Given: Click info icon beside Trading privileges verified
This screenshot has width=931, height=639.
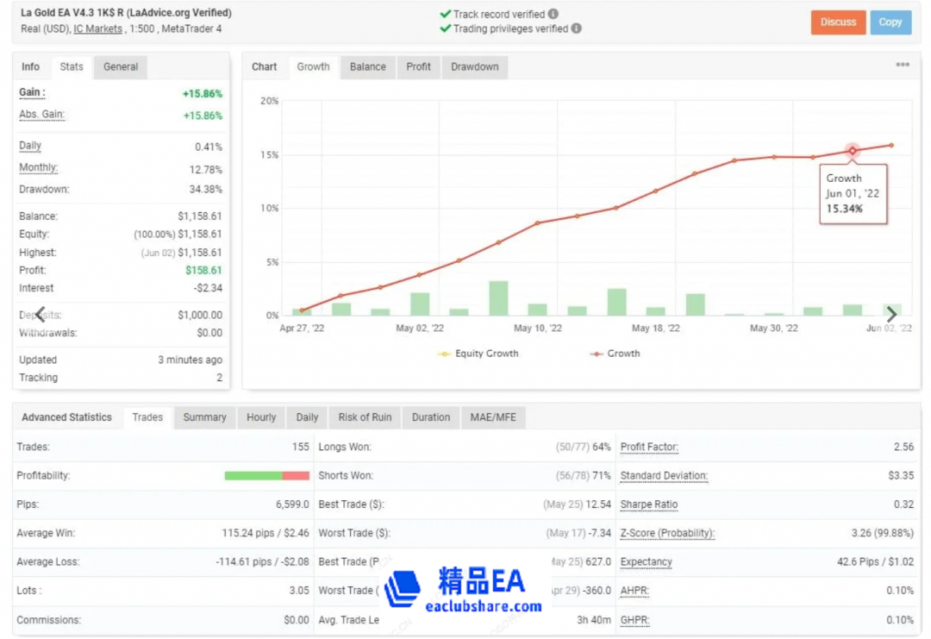Looking at the screenshot, I should click(x=577, y=28).
